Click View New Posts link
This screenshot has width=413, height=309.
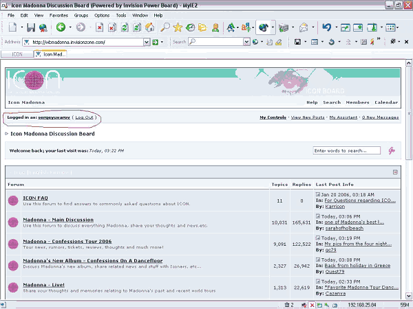click(308, 117)
